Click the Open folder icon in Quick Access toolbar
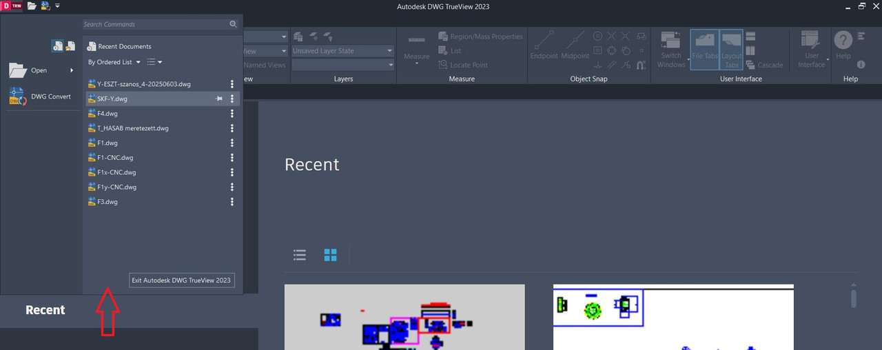882x350 pixels. [x=32, y=6]
